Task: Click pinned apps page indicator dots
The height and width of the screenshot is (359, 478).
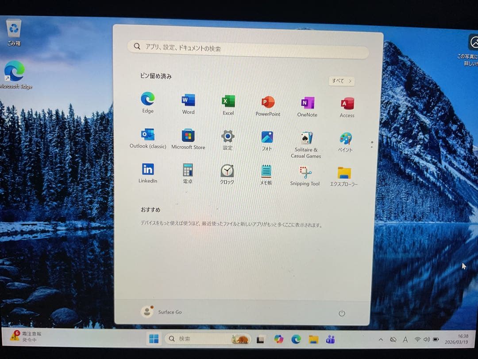Action: tap(372, 144)
